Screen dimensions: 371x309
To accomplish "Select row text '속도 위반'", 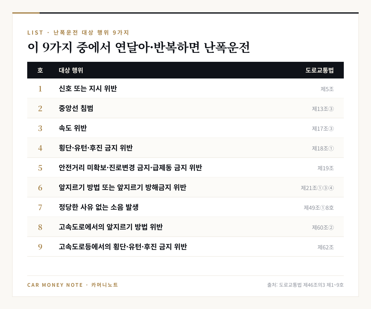I will pos(73,128).
